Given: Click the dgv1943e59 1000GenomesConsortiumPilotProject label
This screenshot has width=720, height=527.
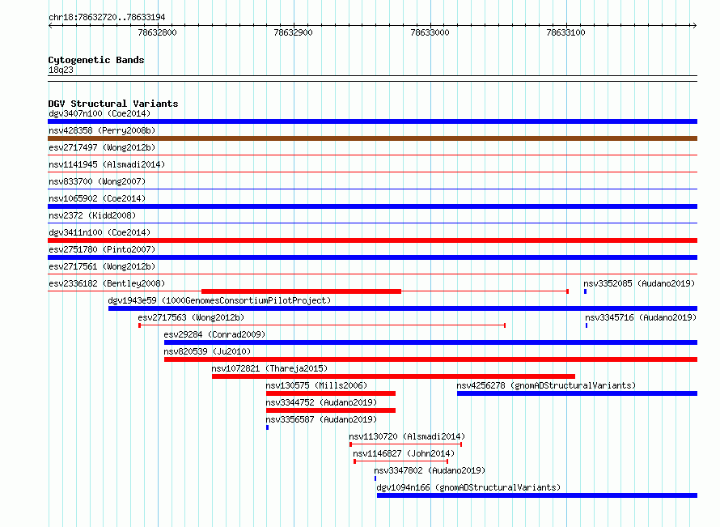Looking at the screenshot, I should [219, 300].
